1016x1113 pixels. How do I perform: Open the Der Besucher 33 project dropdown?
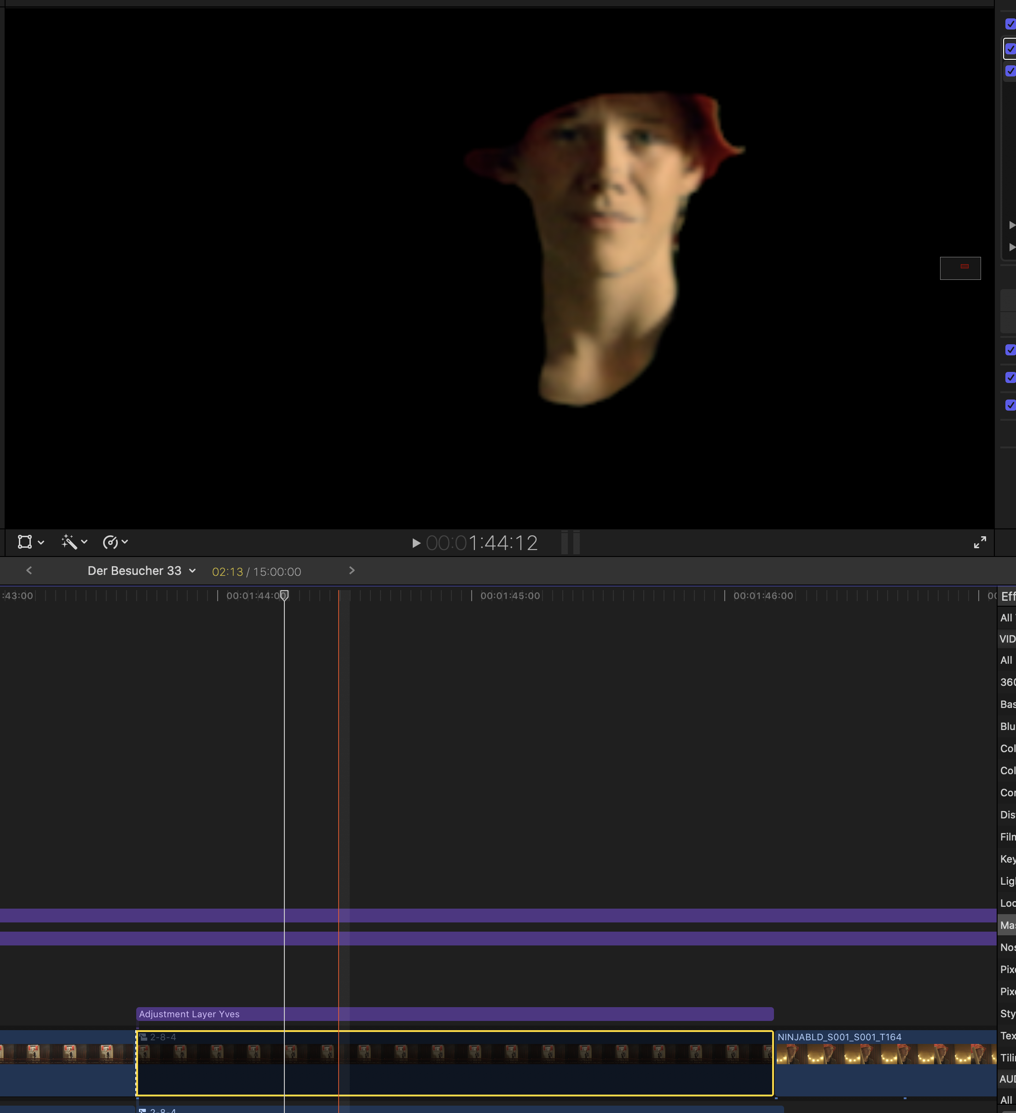[141, 571]
